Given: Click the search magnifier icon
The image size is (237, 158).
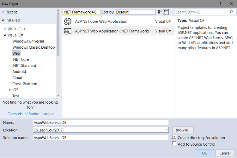Looking at the screenshot, I should click(x=231, y=12).
